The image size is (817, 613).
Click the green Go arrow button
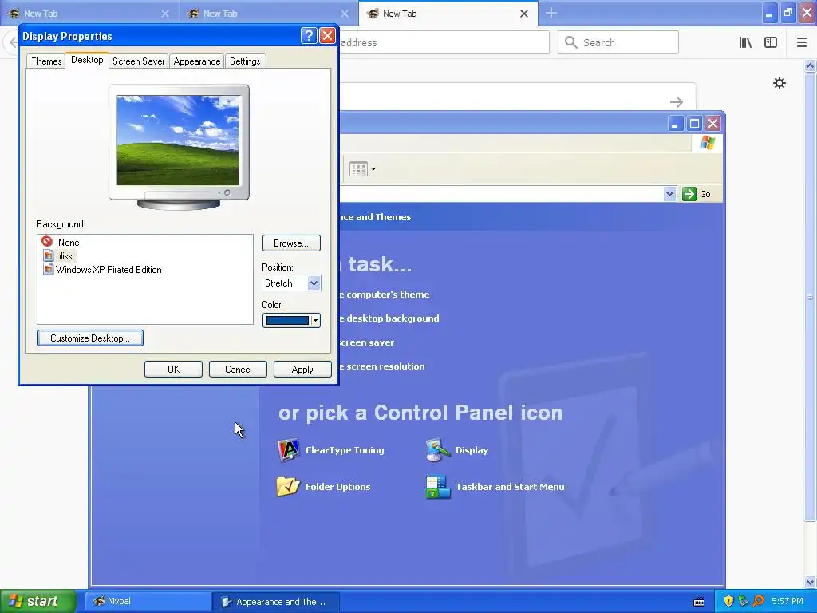tap(689, 194)
